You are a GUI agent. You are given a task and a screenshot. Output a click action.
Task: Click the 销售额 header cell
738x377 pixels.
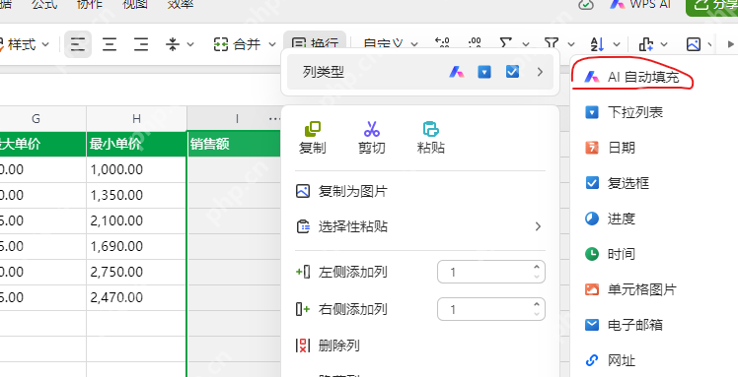pos(235,144)
